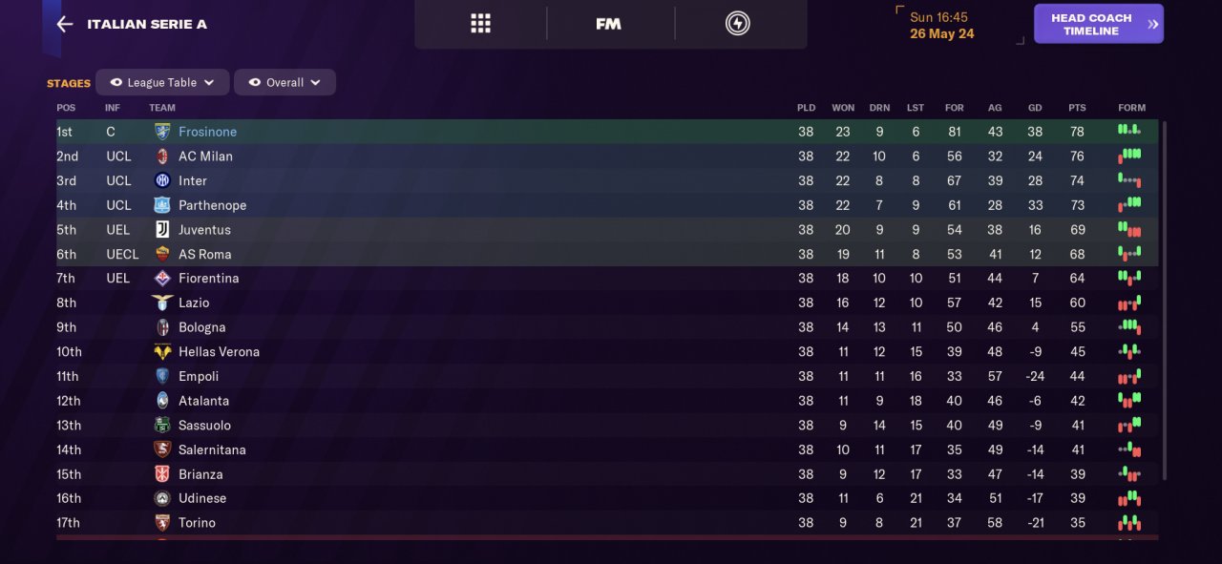View Inter's form indicator bars
The height and width of the screenshot is (564, 1222).
(x=1129, y=180)
